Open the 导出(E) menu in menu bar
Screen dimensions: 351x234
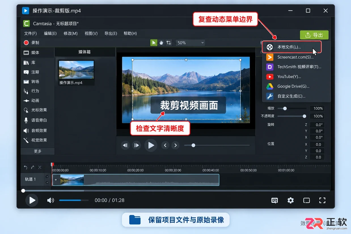coord(111,33)
